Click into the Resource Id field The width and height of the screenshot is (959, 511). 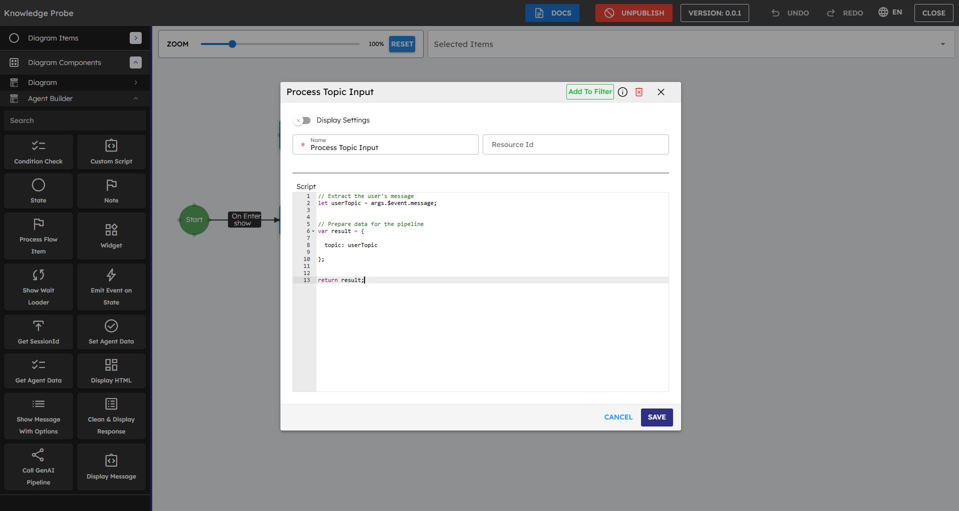pyautogui.click(x=575, y=144)
